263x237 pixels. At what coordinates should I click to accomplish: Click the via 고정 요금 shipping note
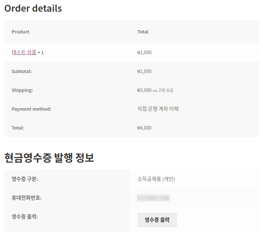pos(163,91)
